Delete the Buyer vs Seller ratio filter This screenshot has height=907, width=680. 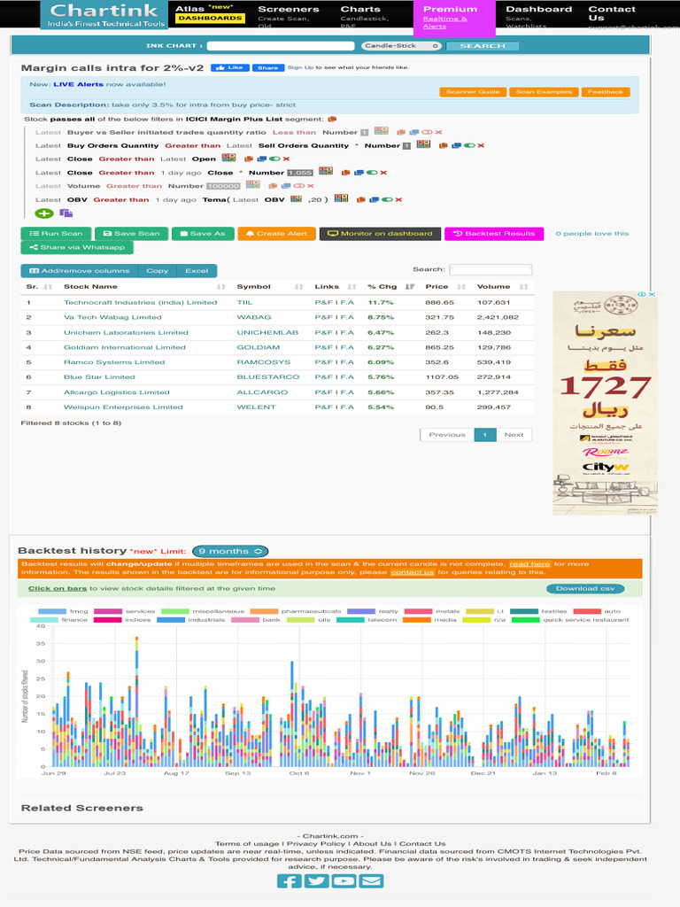point(438,133)
